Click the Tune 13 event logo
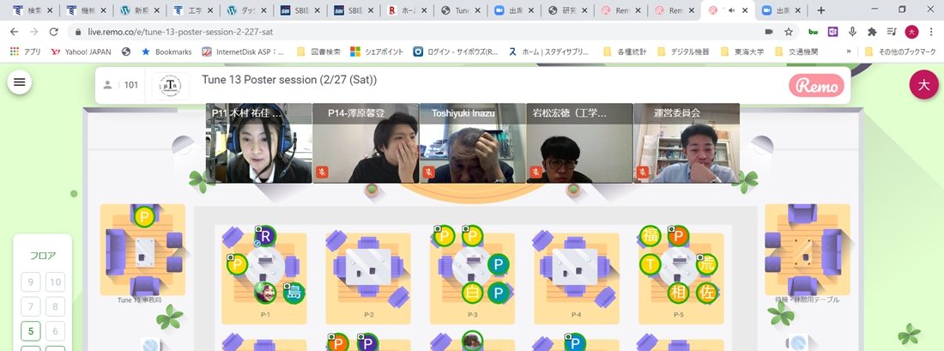Viewport: 944px width, 351px height. (x=171, y=86)
